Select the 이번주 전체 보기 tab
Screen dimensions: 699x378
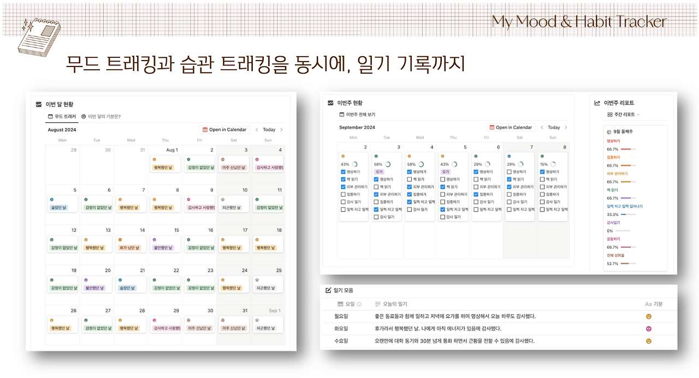pyautogui.click(x=356, y=113)
